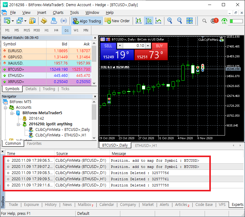Close the Market Watch panel
This screenshot has height=217, width=245.
point(95,38)
